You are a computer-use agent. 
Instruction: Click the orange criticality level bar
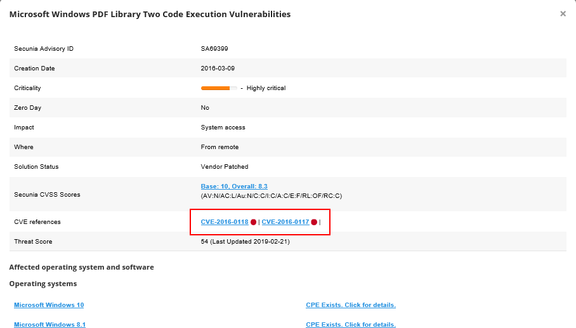point(216,88)
